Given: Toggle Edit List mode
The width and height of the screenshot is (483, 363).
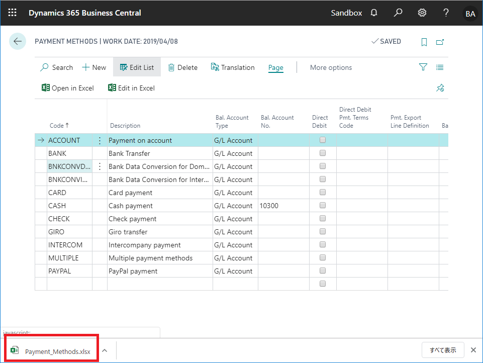Looking at the screenshot, I should (137, 67).
